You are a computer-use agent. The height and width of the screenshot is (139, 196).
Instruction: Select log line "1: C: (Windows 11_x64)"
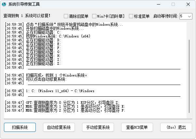[x=60, y=91]
